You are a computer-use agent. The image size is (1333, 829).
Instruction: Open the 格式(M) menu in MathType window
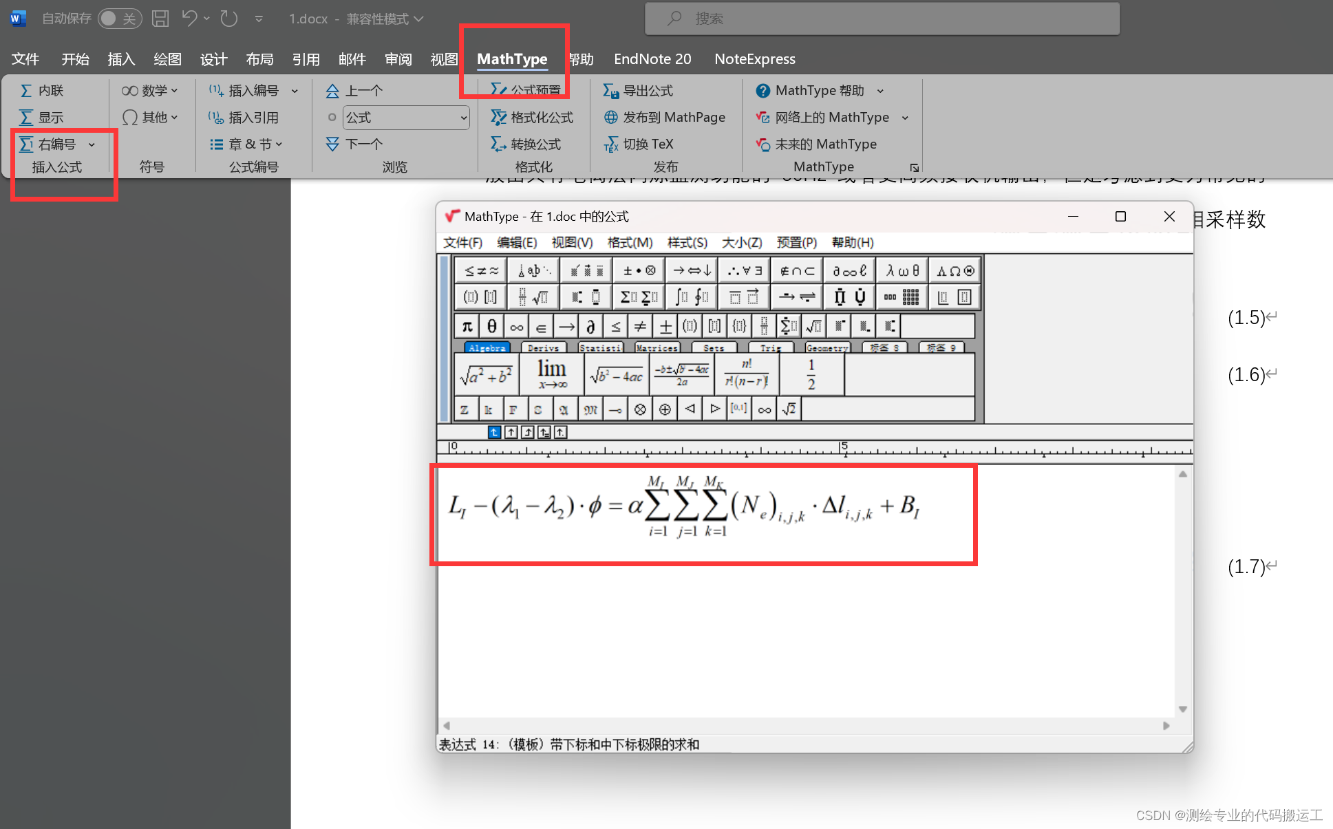(x=629, y=243)
